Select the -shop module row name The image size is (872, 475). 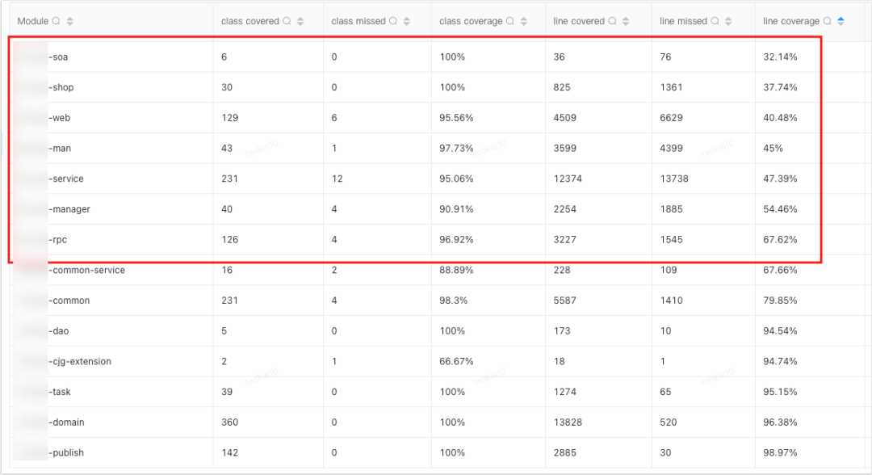coord(61,87)
